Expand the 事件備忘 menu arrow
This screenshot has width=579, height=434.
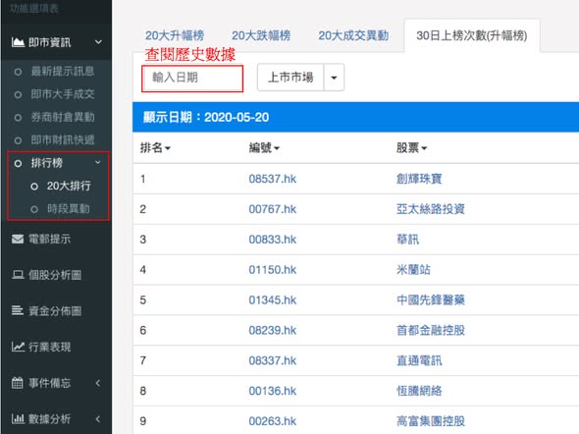pos(98,383)
